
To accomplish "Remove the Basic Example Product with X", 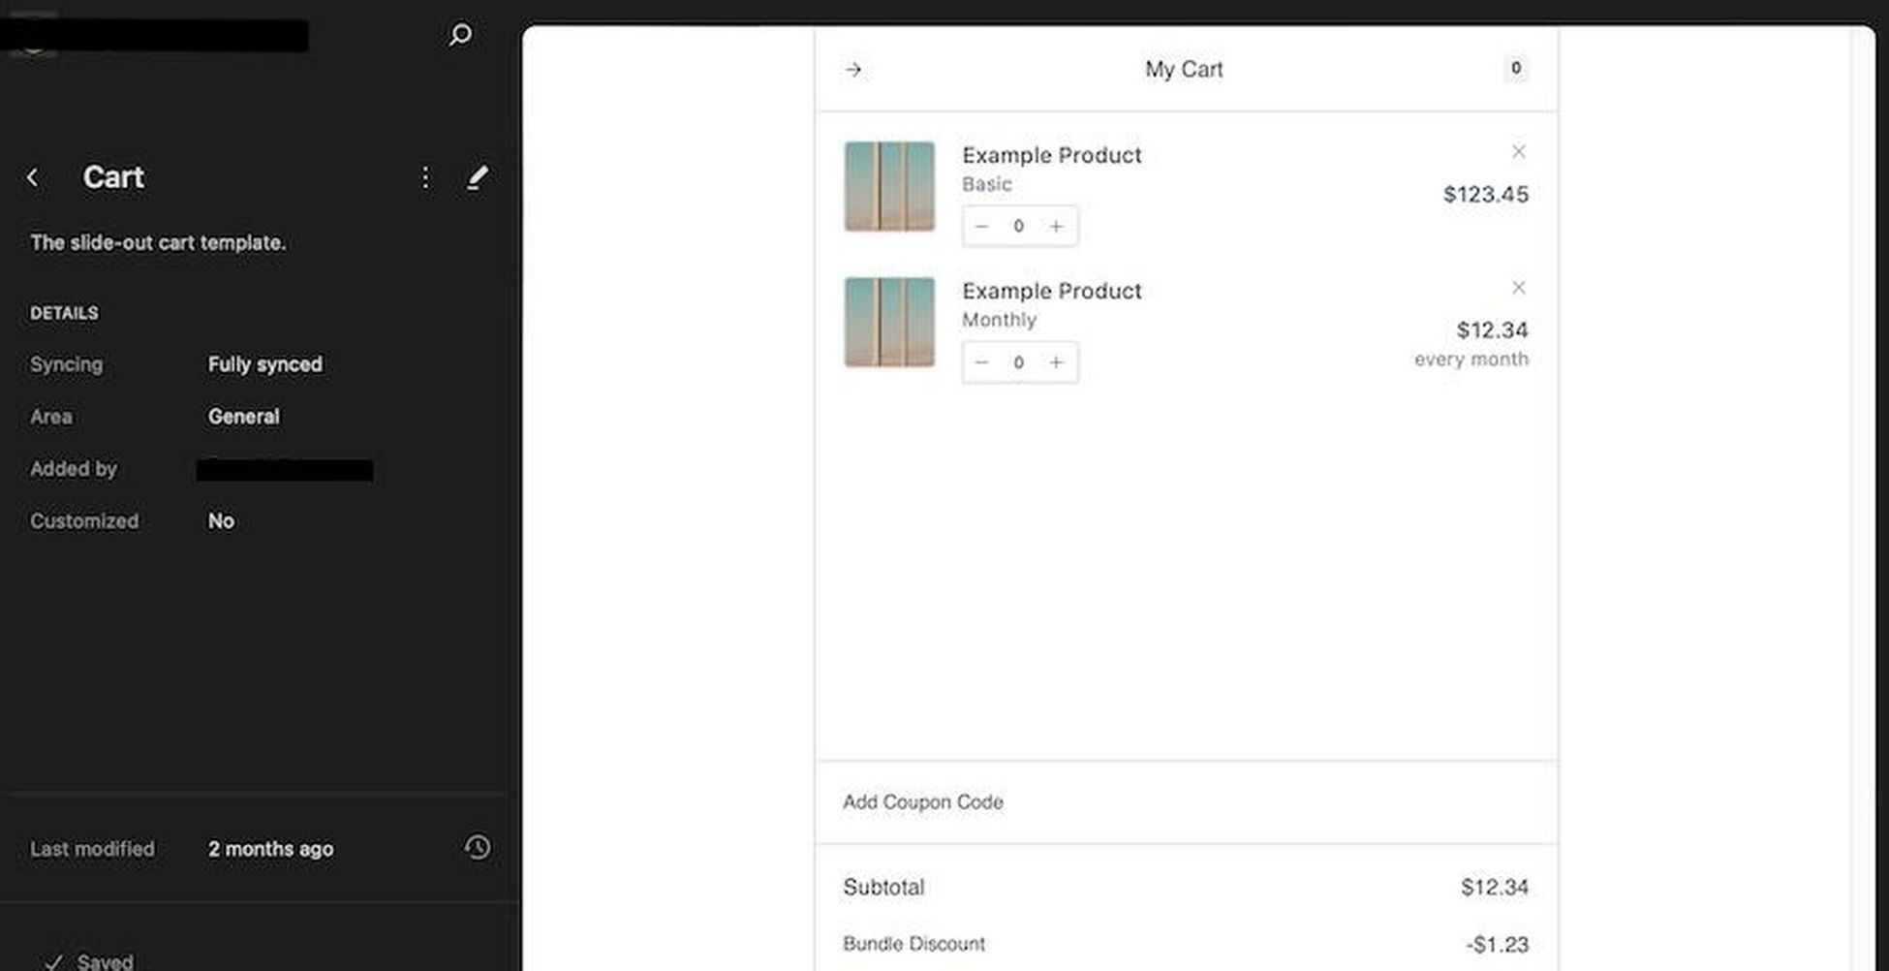I will click(x=1519, y=151).
